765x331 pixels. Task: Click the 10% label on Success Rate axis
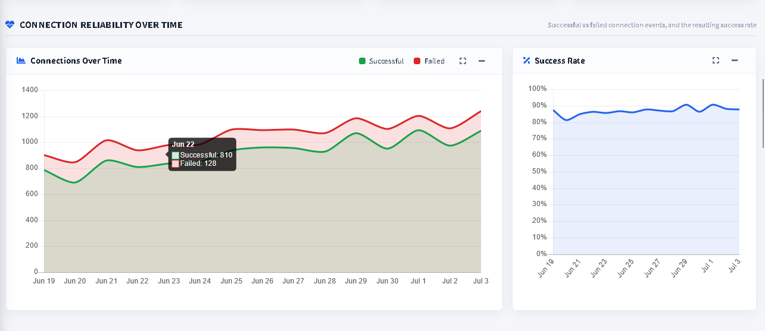(x=539, y=238)
